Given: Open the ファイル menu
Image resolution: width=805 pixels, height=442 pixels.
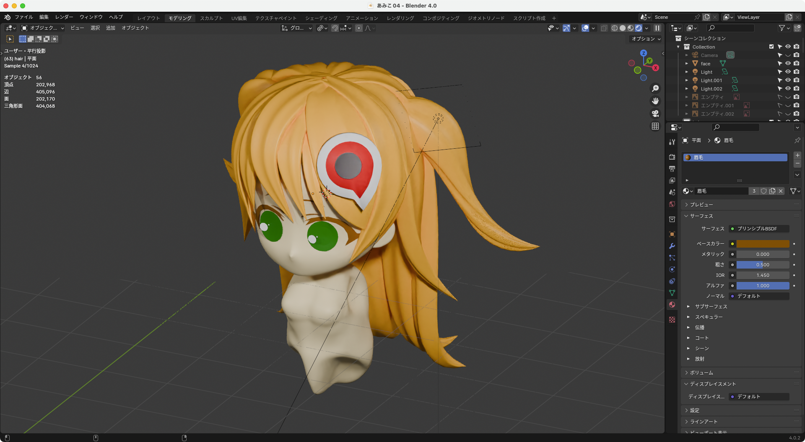Looking at the screenshot, I should (x=23, y=17).
